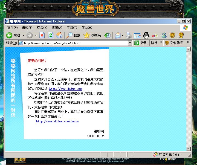197x165 pixels.
Task: Click the eBay toolbar icon
Action: point(155,35)
